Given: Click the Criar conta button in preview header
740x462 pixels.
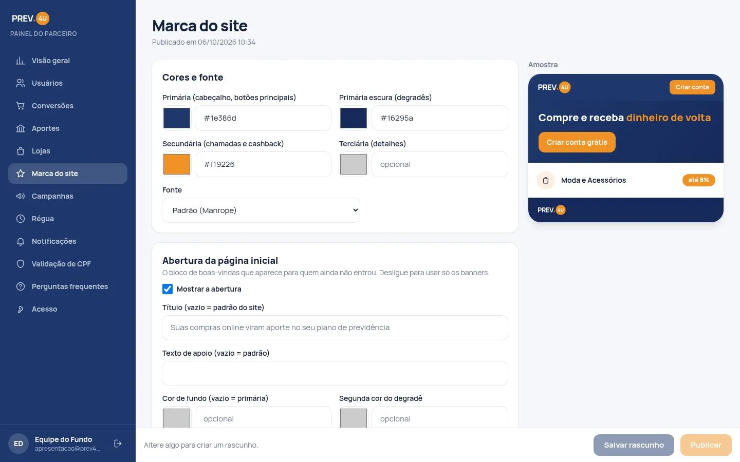Looking at the screenshot, I should [692, 87].
